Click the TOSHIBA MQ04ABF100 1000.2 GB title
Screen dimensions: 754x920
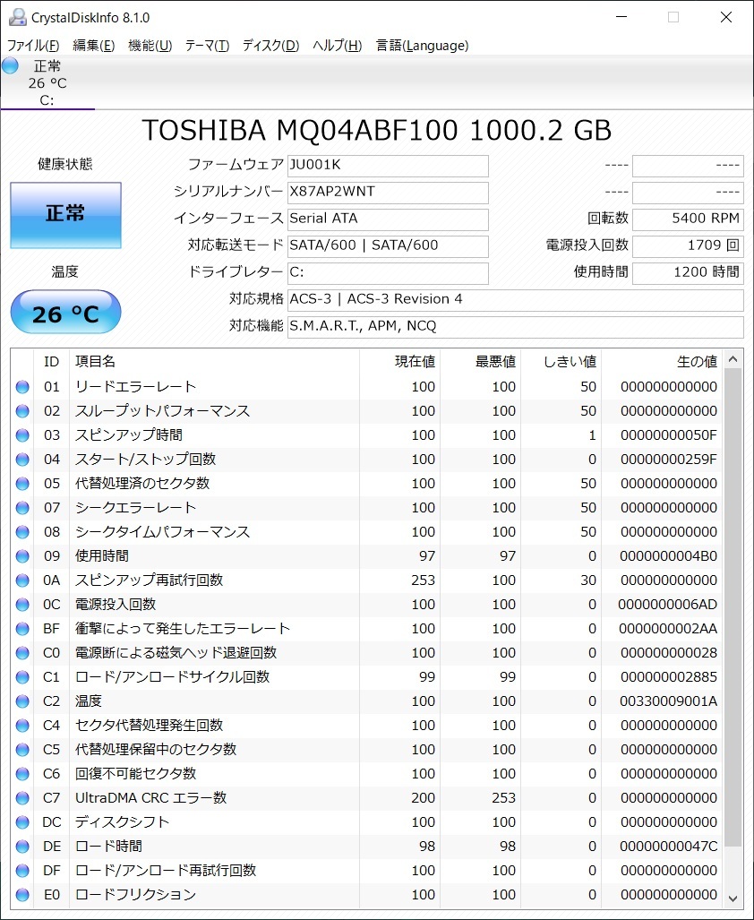376,130
